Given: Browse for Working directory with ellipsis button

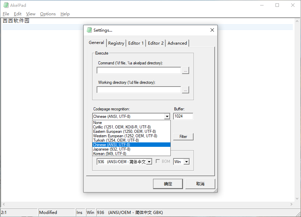Looking at the screenshot, I should pyautogui.click(x=185, y=90).
